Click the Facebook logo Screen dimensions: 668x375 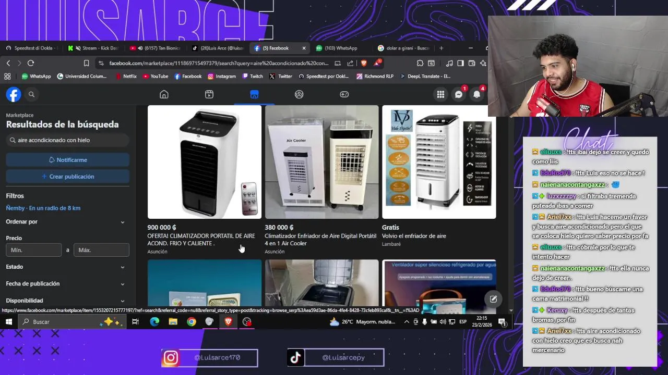pyautogui.click(x=14, y=94)
